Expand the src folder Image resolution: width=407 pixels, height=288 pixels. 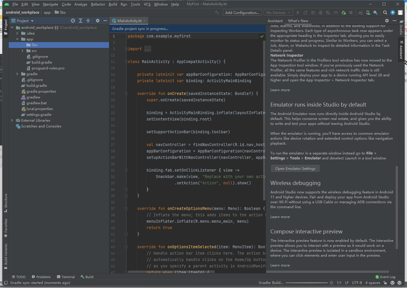[23, 51]
